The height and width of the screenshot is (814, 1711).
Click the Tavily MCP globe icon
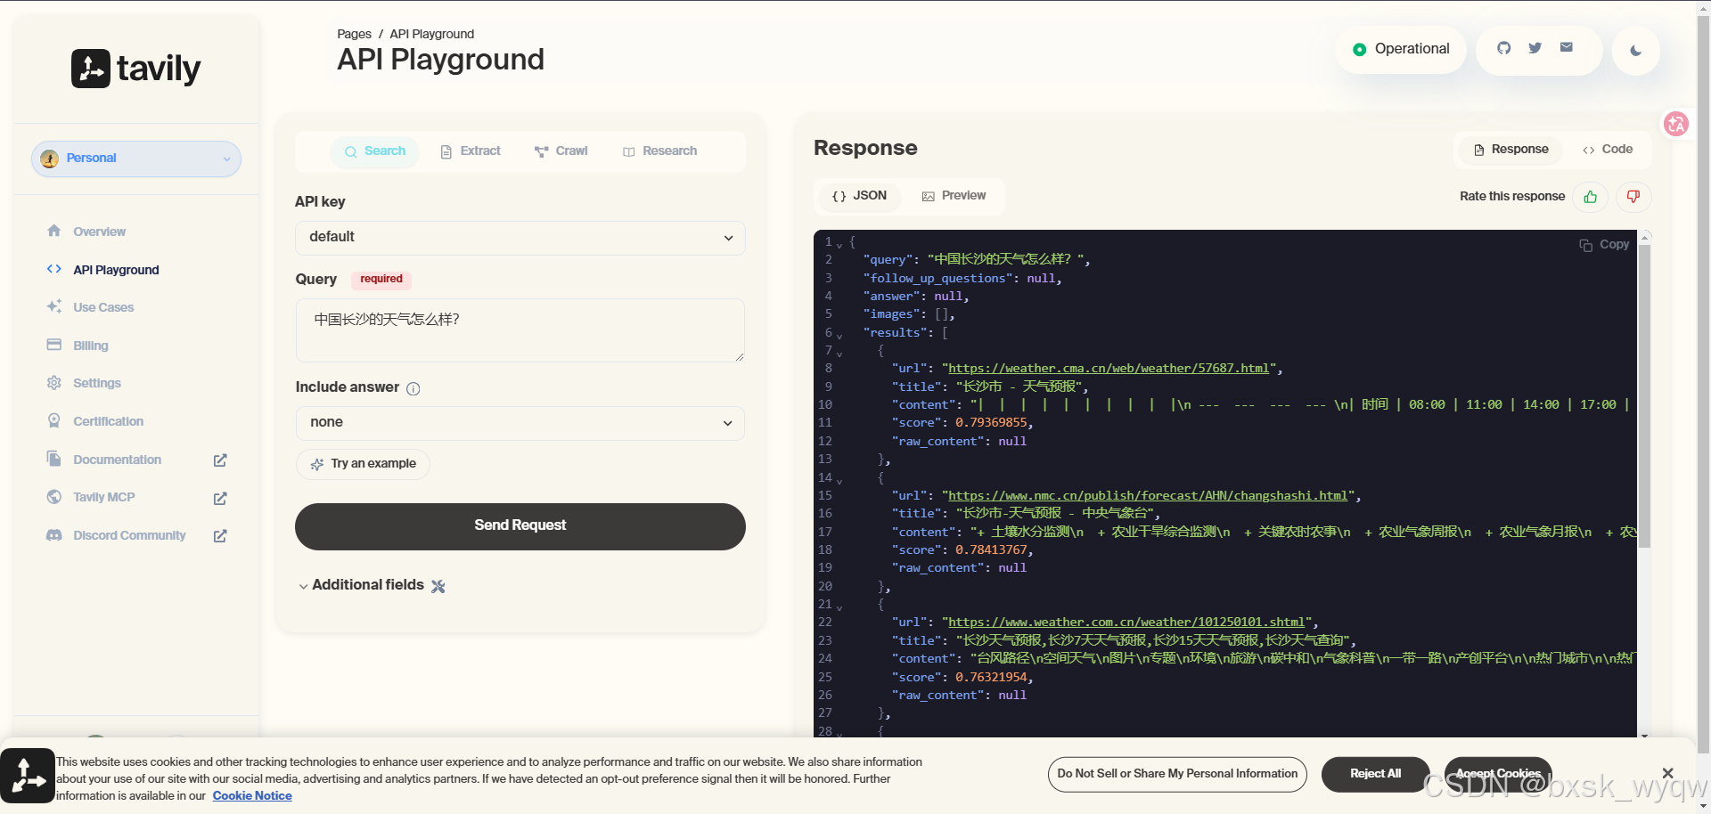[54, 497]
